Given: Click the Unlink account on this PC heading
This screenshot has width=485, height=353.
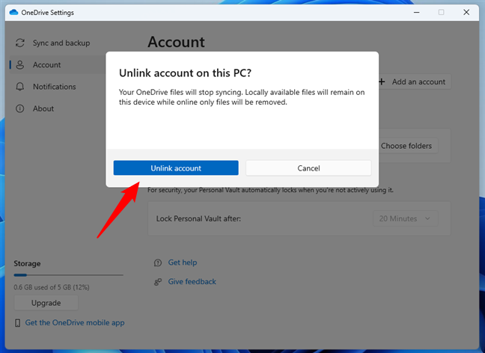Looking at the screenshot, I should click(185, 73).
